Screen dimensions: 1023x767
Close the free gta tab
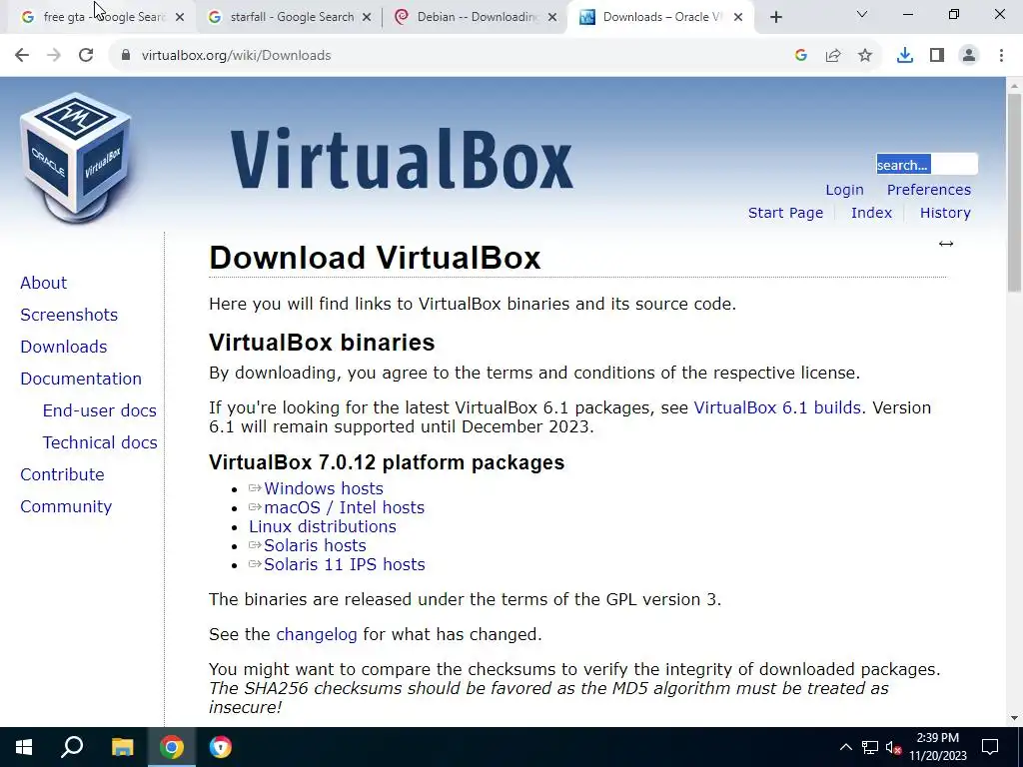pos(180,17)
